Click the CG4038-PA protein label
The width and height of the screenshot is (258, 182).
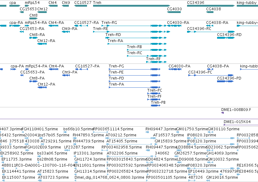[218, 66]
